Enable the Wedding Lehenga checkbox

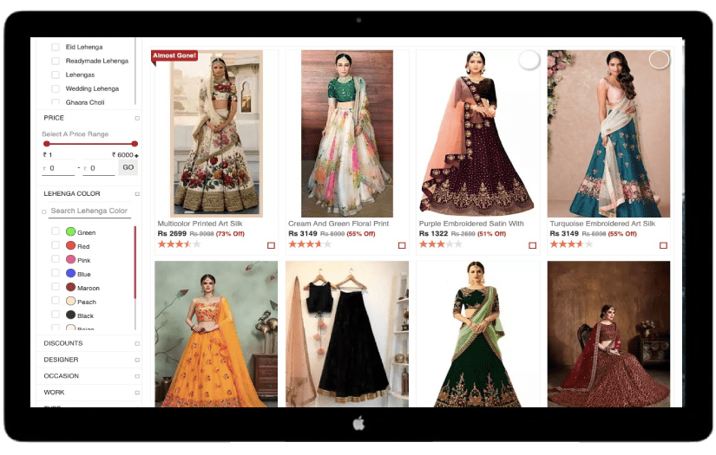[56, 88]
